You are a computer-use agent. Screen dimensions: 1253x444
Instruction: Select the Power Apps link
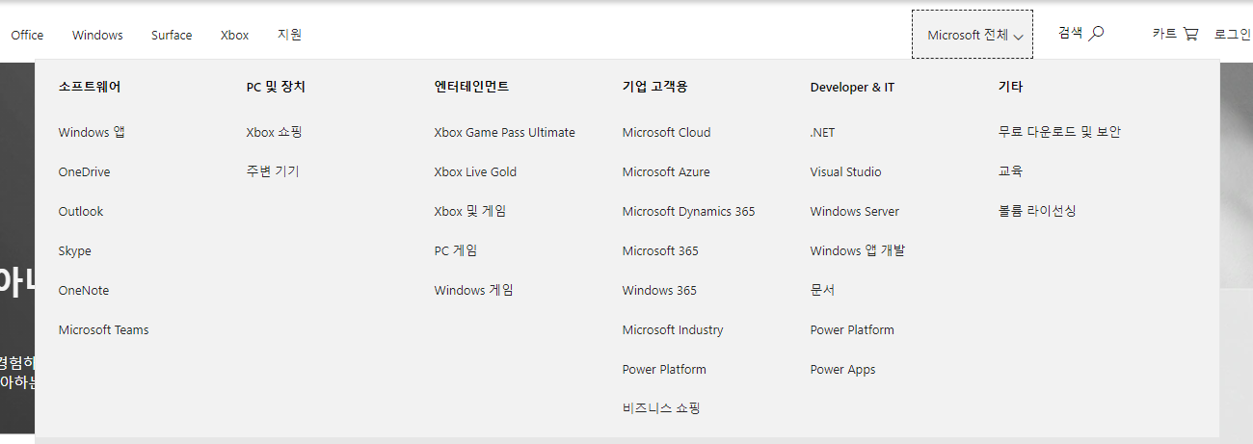[842, 369]
